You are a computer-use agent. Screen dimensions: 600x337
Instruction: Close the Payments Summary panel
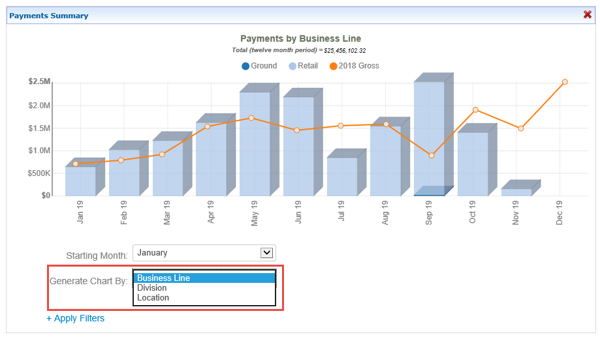point(587,15)
